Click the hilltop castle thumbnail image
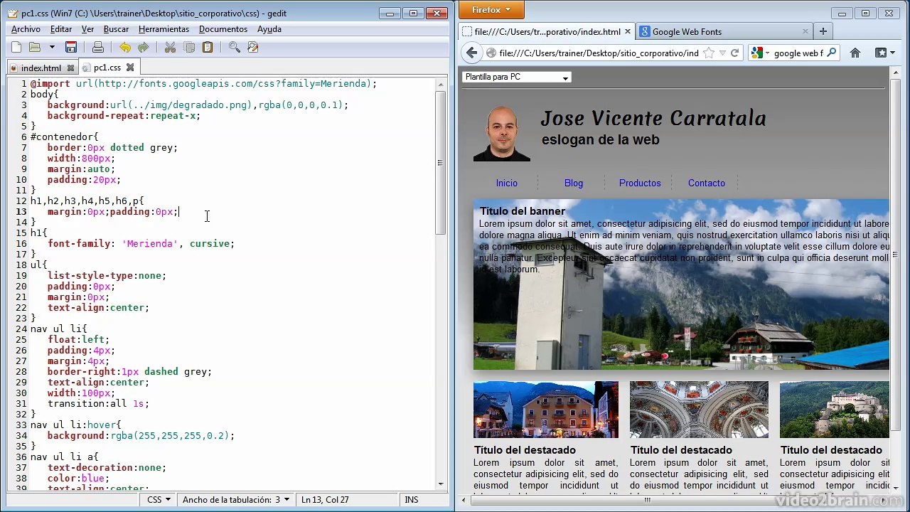The image size is (910, 512). [x=835, y=410]
